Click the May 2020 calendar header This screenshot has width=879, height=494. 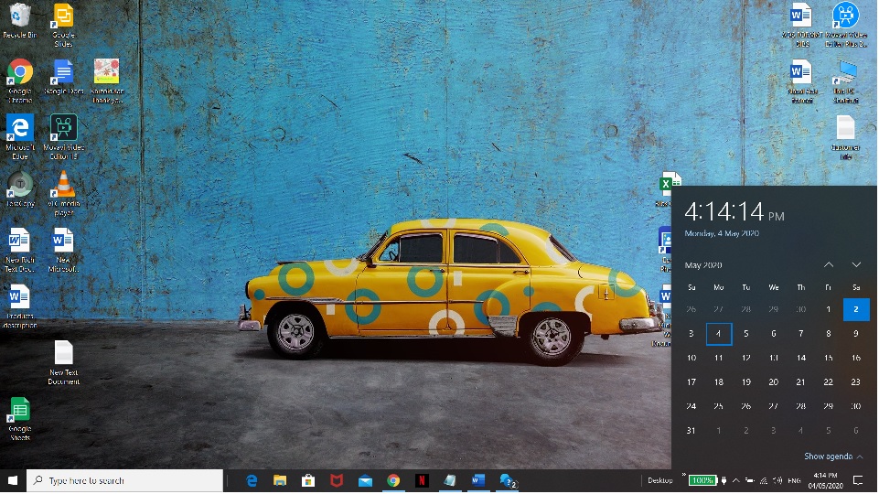(703, 265)
